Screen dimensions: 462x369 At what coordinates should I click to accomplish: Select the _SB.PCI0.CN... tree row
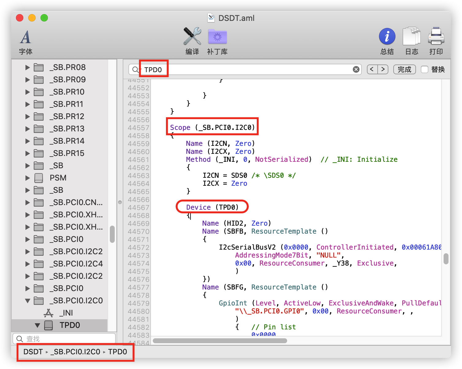coord(60,202)
